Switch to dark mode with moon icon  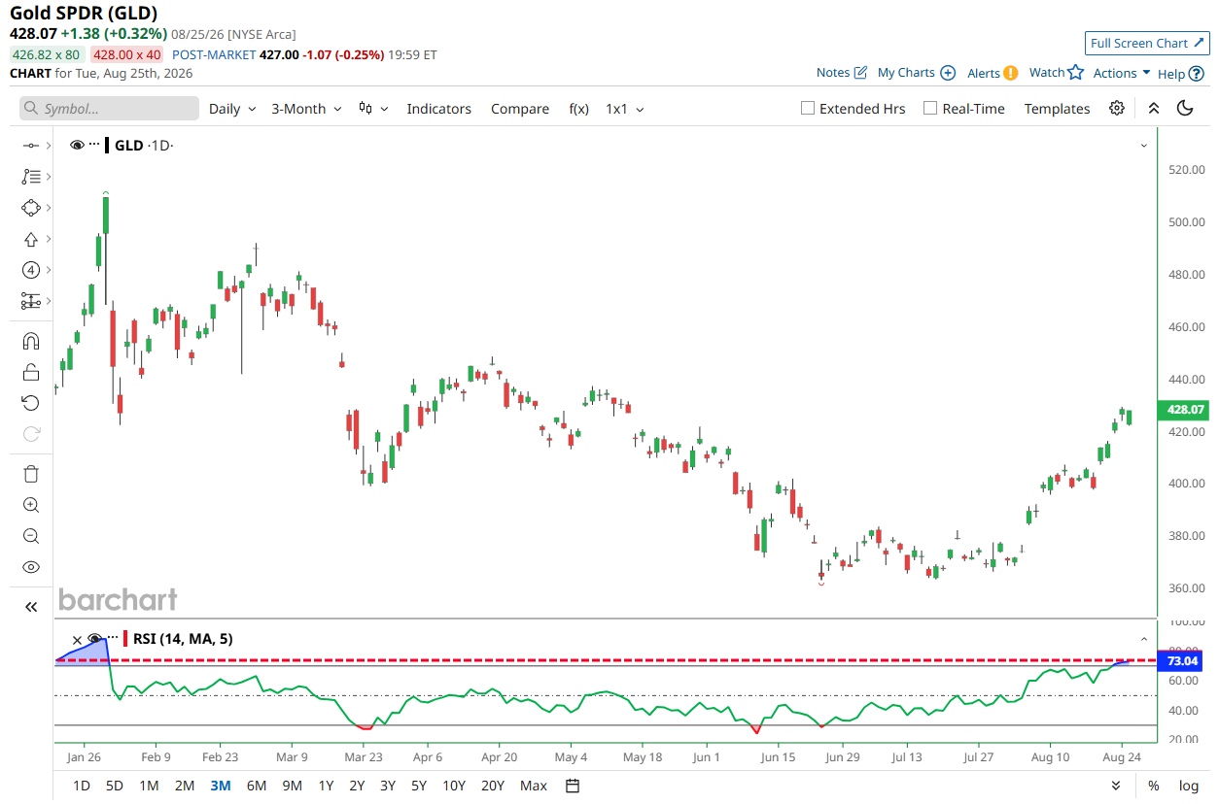pos(1185,108)
